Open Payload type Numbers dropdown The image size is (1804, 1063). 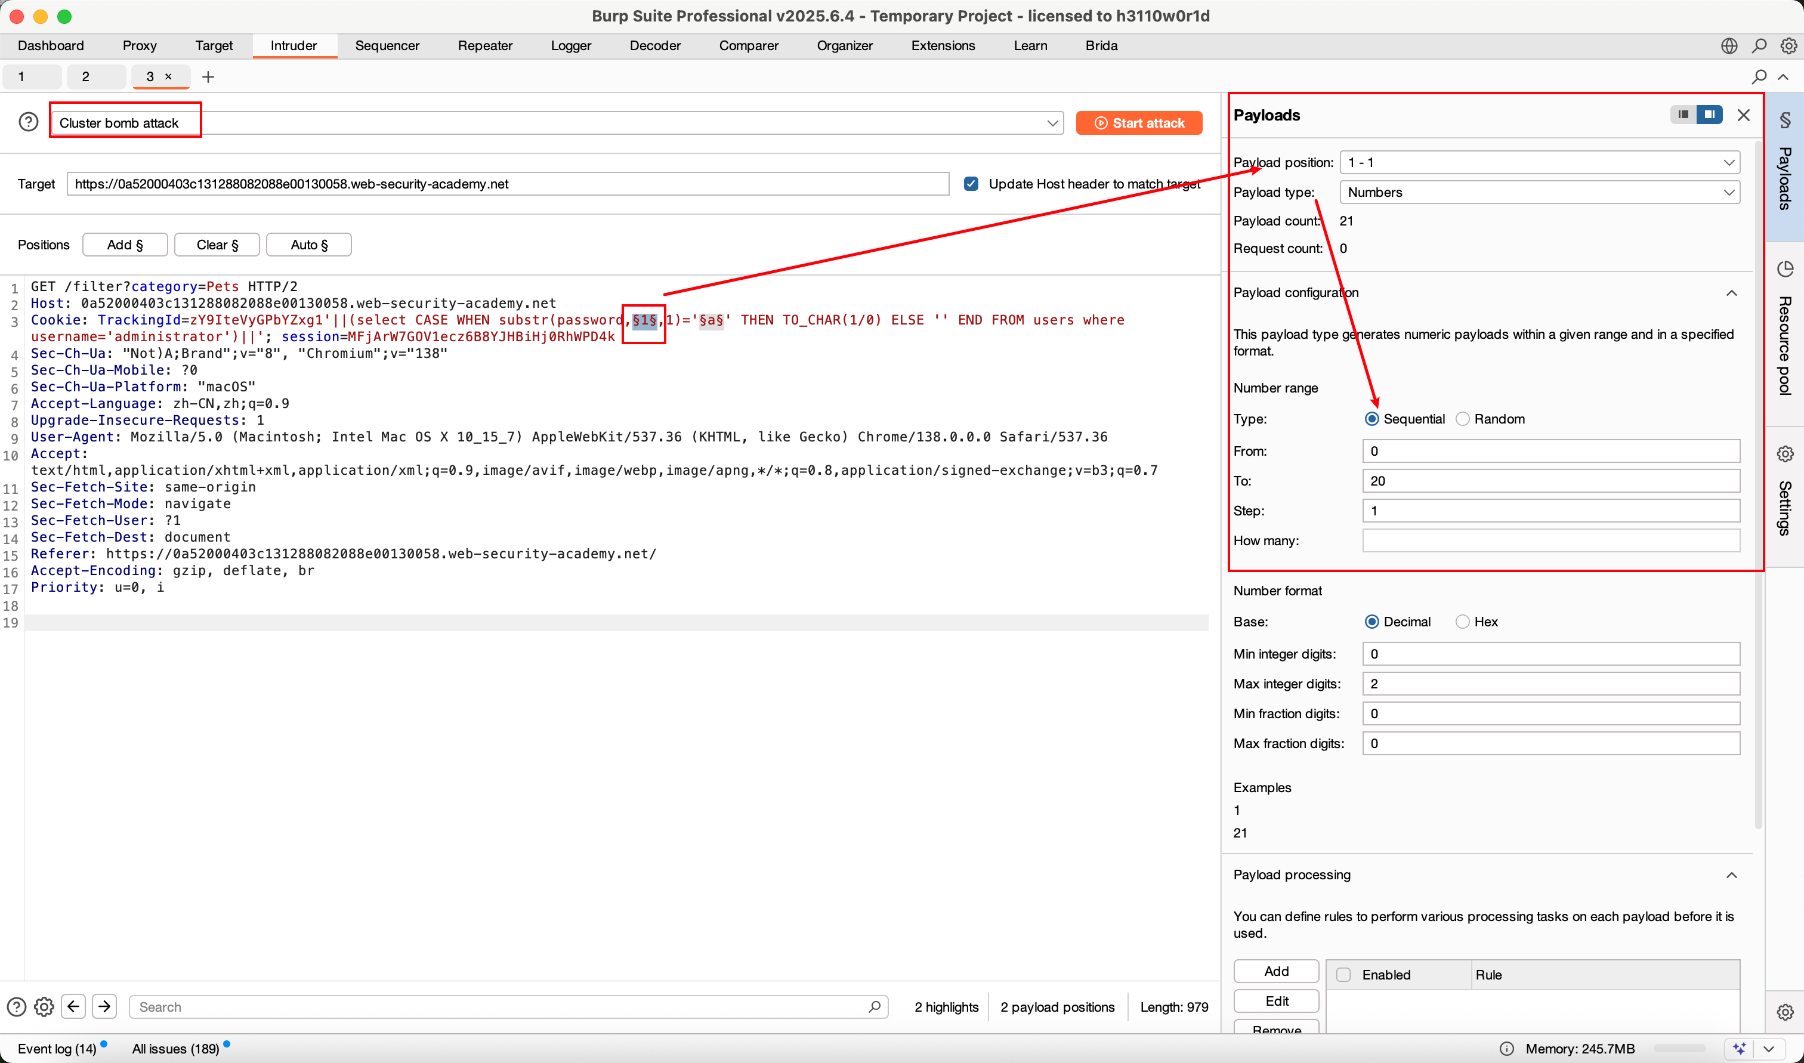1539,192
